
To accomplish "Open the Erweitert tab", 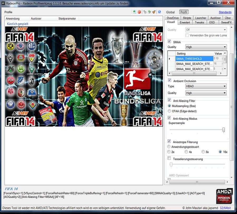I will [185, 22].
